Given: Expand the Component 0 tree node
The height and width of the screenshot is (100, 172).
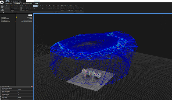Looking at the screenshot, I should pyautogui.click(x=1, y=20).
